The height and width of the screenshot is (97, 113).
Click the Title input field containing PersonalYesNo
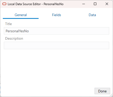click(x=56, y=31)
